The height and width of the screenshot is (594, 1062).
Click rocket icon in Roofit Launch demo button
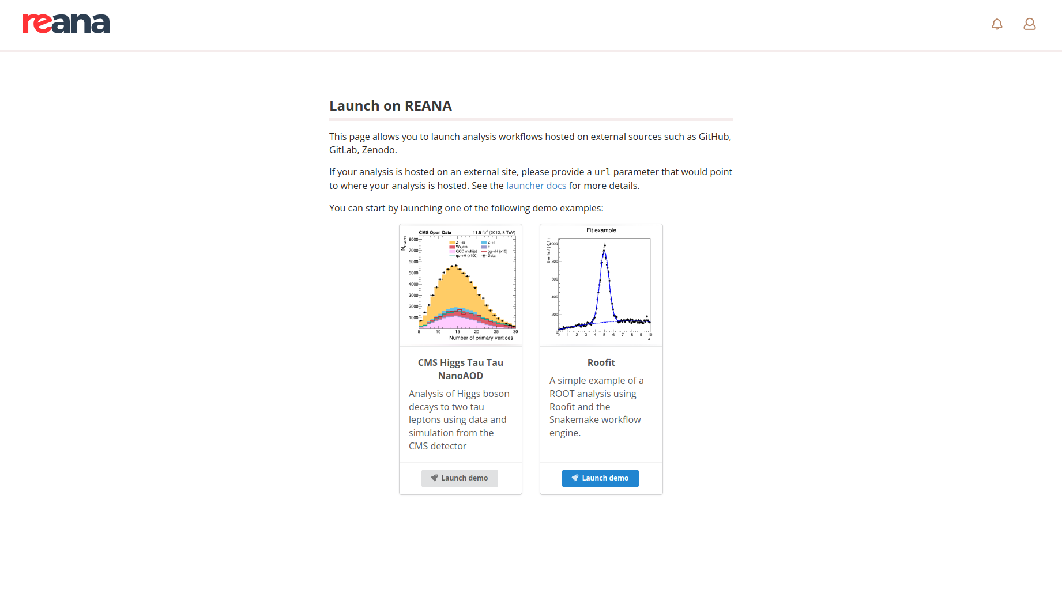pyautogui.click(x=575, y=478)
